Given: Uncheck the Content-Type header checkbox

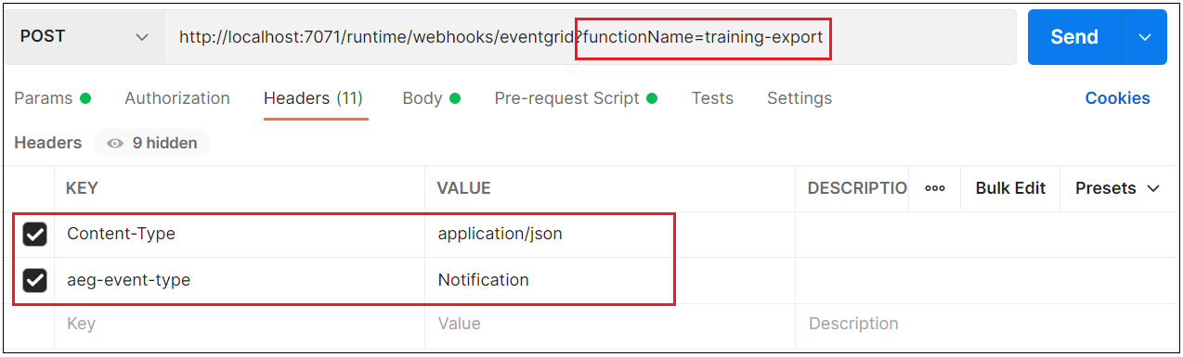Looking at the screenshot, I should pyautogui.click(x=34, y=235).
